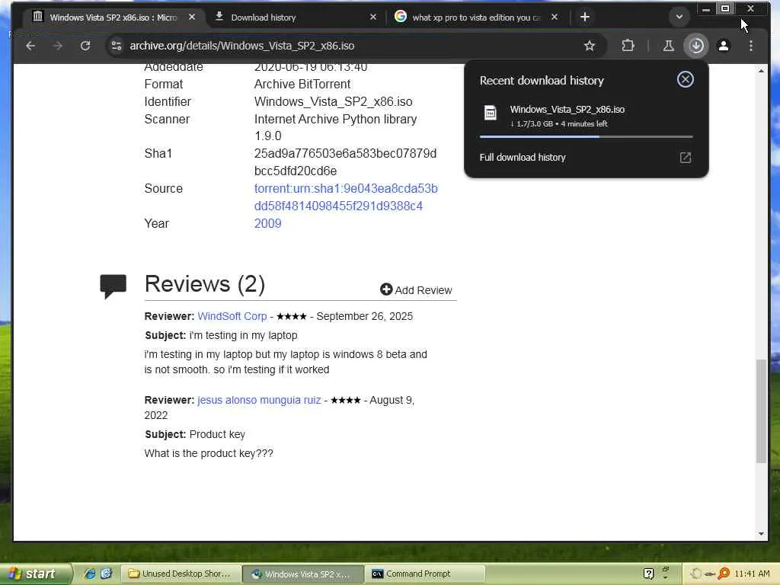Close the Download history tab
780x585 pixels.
373,17
